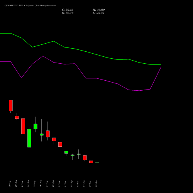Select the 27 Aug date label
This screenshot has height=193, width=193.
[47, 184]
